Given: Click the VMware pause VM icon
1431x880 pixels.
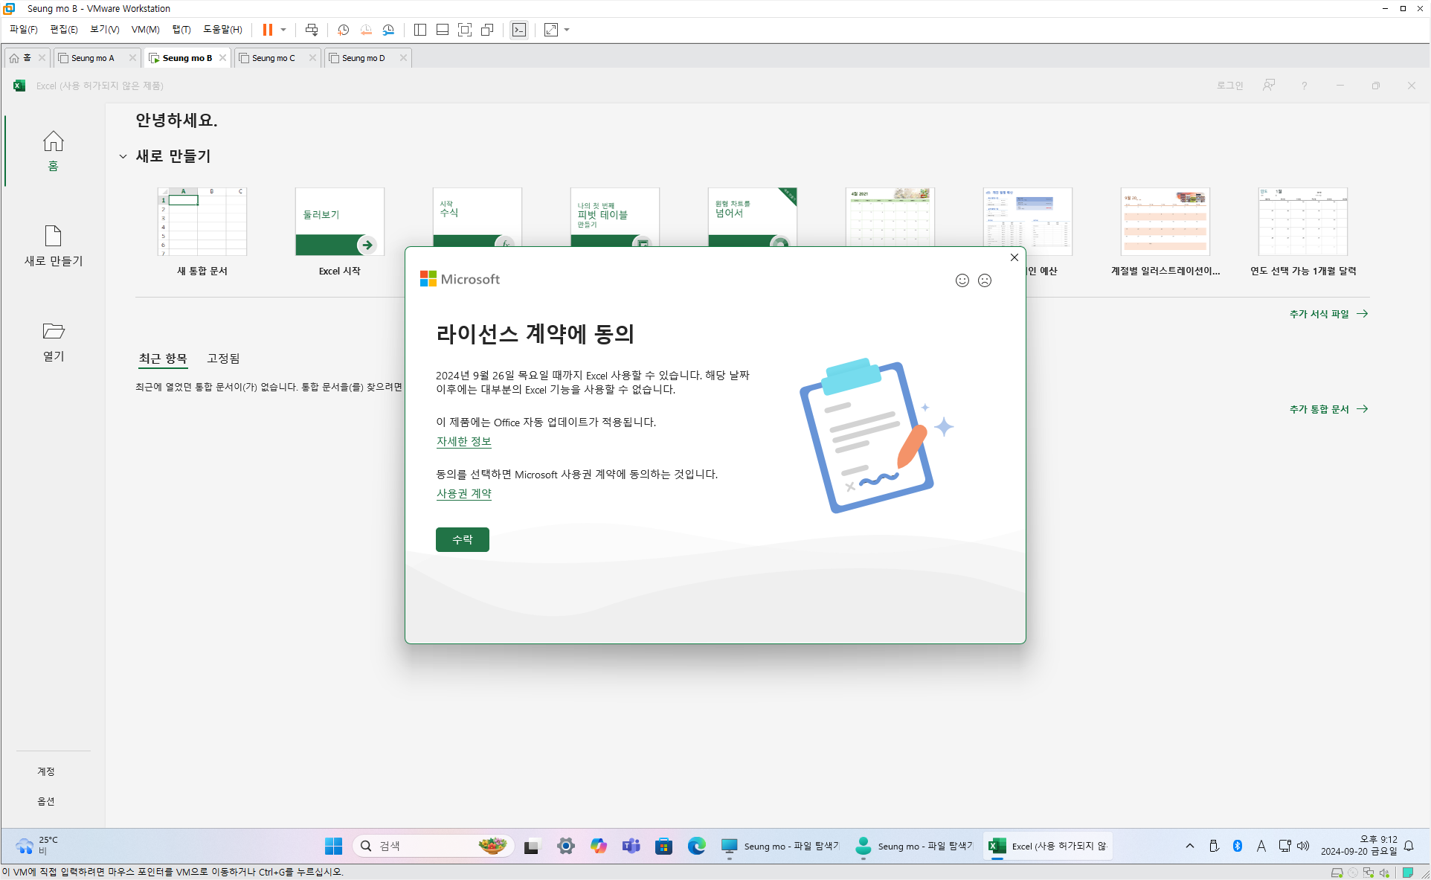Looking at the screenshot, I should click(x=267, y=30).
